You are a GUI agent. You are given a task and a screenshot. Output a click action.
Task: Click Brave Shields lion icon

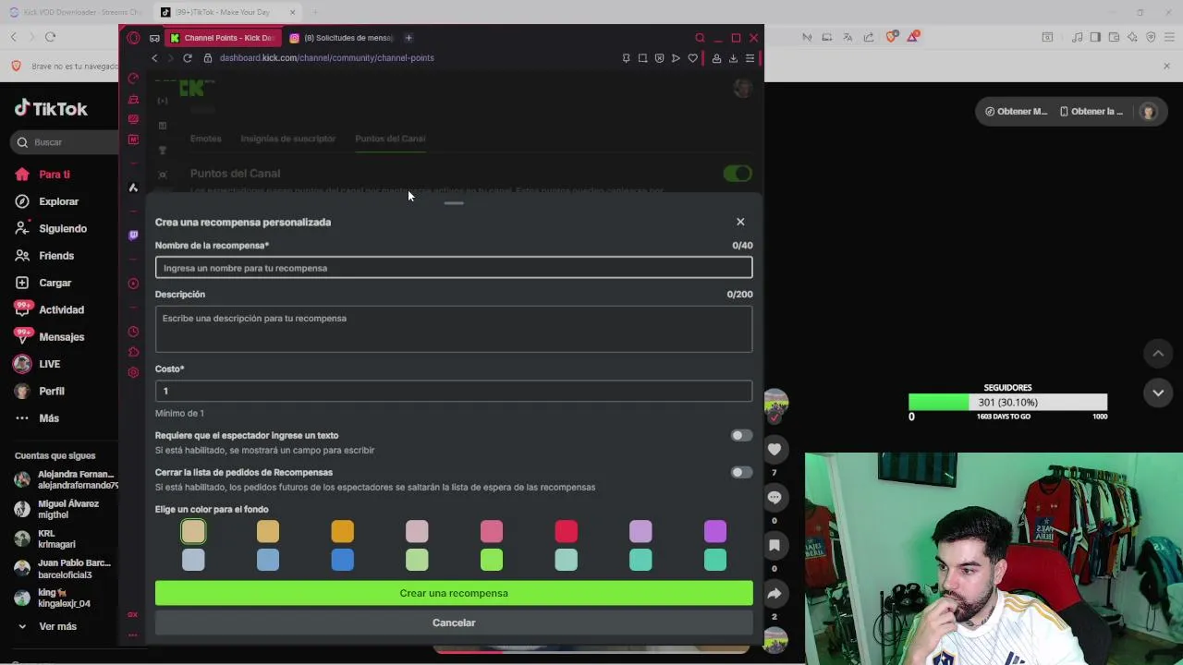point(891,37)
